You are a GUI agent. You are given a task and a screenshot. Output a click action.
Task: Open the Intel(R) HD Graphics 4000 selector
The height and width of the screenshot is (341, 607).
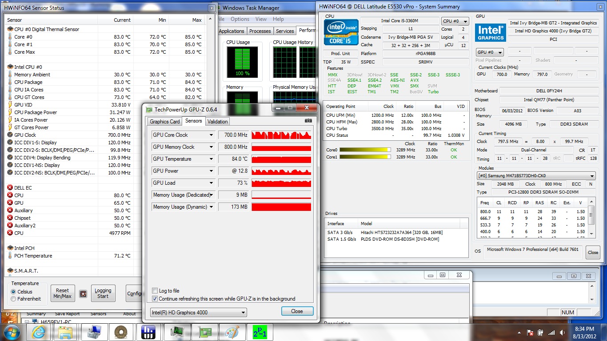(198, 312)
